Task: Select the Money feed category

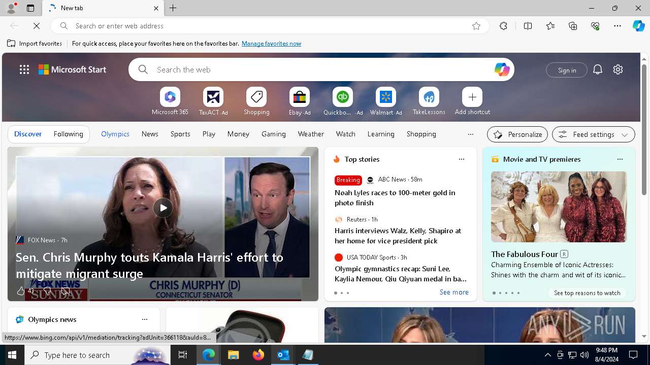Action: pyautogui.click(x=238, y=134)
